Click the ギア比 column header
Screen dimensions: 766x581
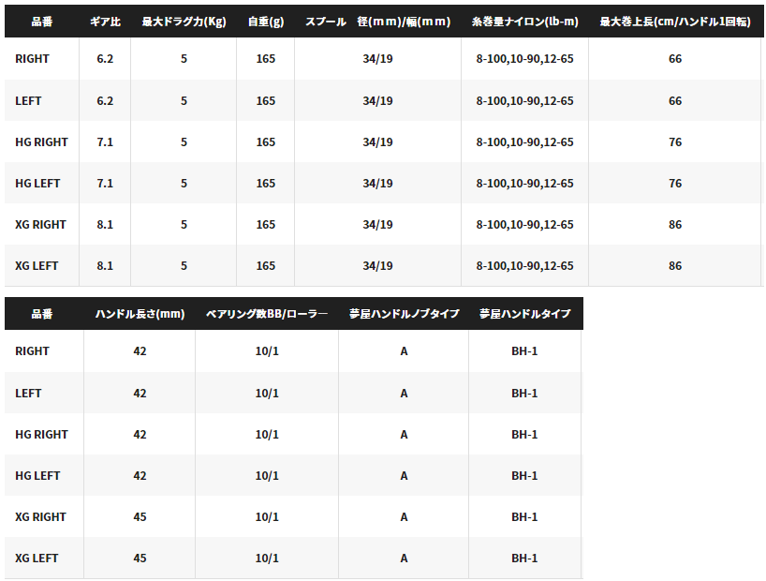pyautogui.click(x=105, y=22)
